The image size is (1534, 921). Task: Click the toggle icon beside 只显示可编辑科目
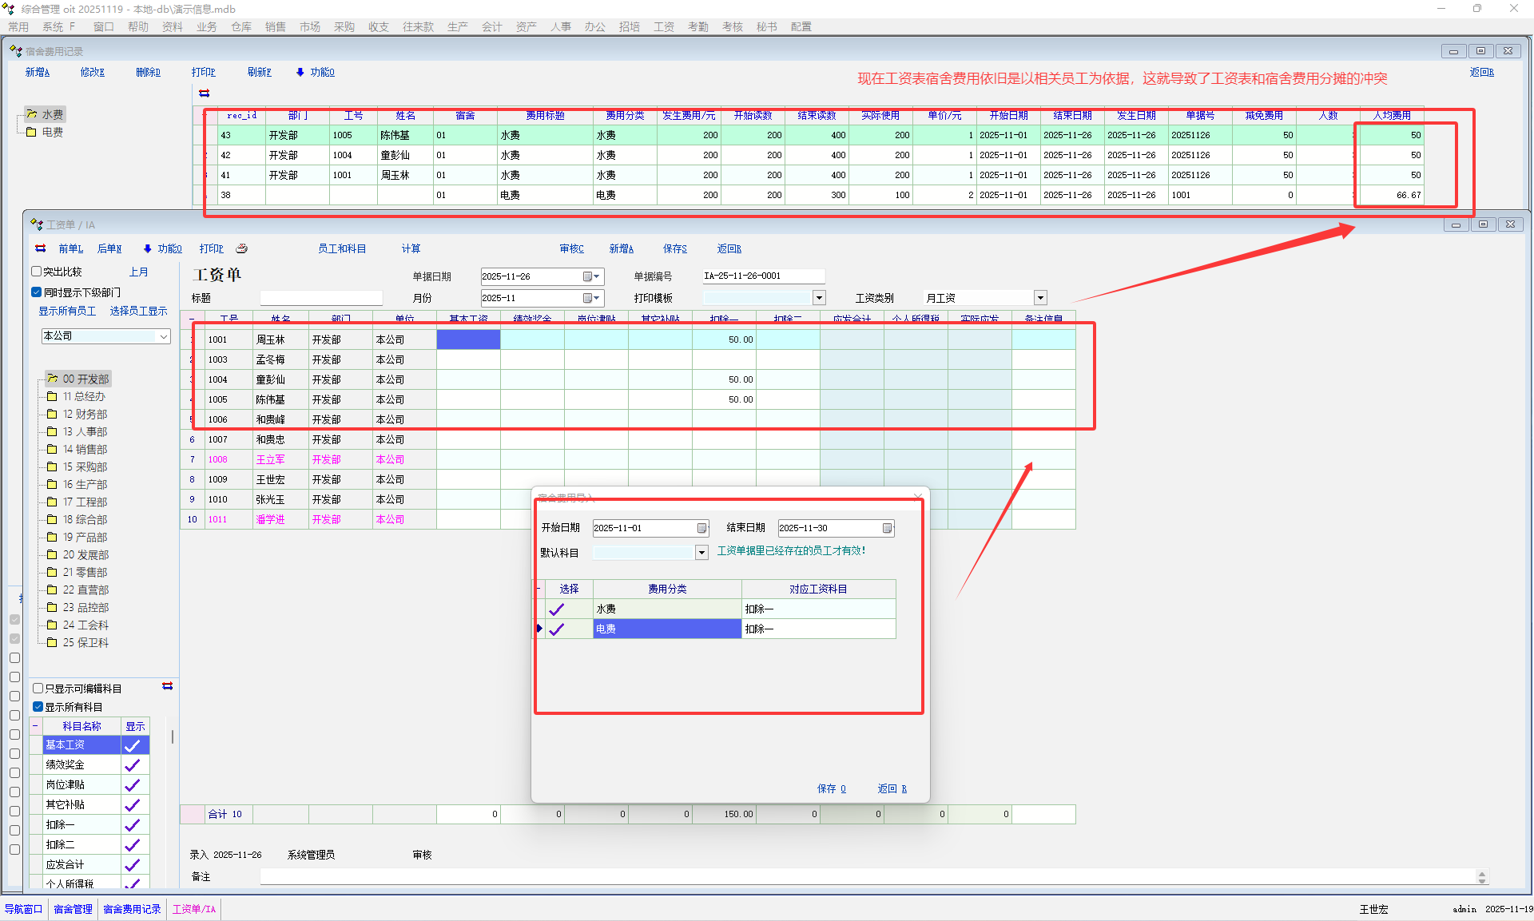168,686
